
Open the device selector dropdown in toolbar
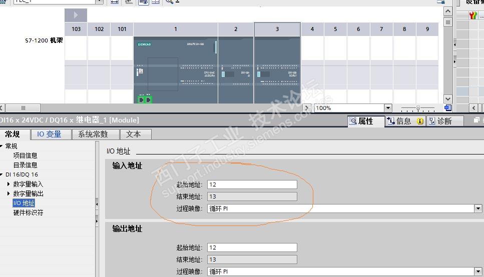(x=99, y=2)
